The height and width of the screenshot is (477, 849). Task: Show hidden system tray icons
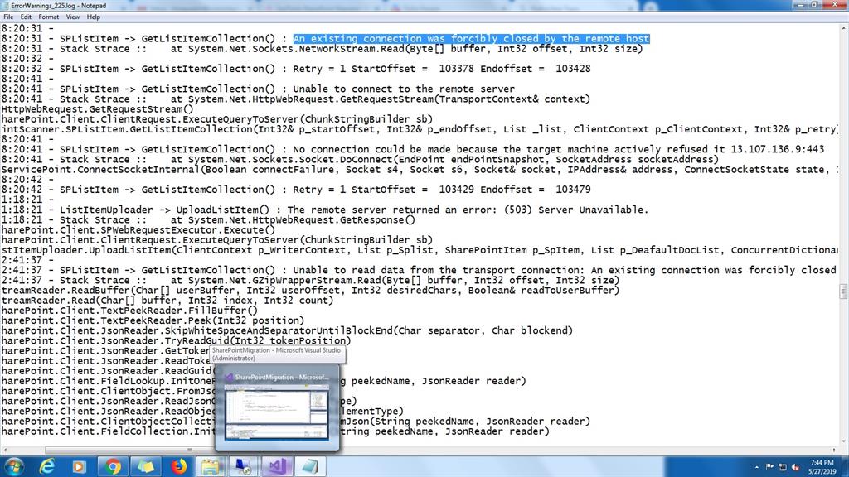756,467
